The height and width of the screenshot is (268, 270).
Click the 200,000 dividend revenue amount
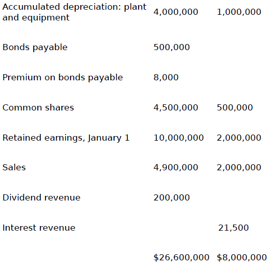172,197
